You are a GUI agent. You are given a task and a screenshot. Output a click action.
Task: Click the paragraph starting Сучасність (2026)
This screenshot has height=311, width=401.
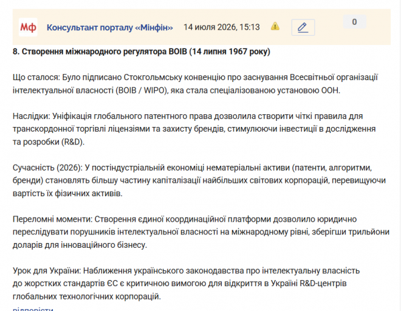pos(199,180)
